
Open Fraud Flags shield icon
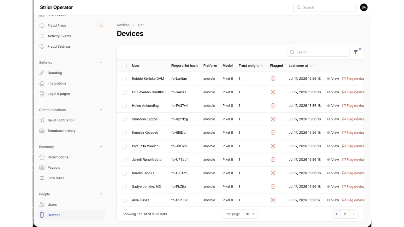point(42,26)
